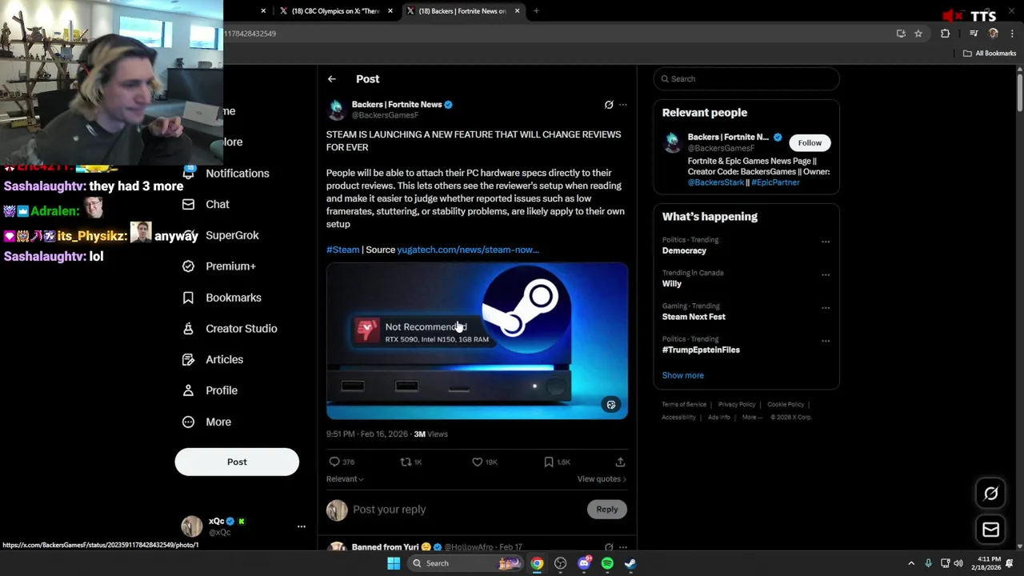Go back with the Post arrow

coord(331,79)
